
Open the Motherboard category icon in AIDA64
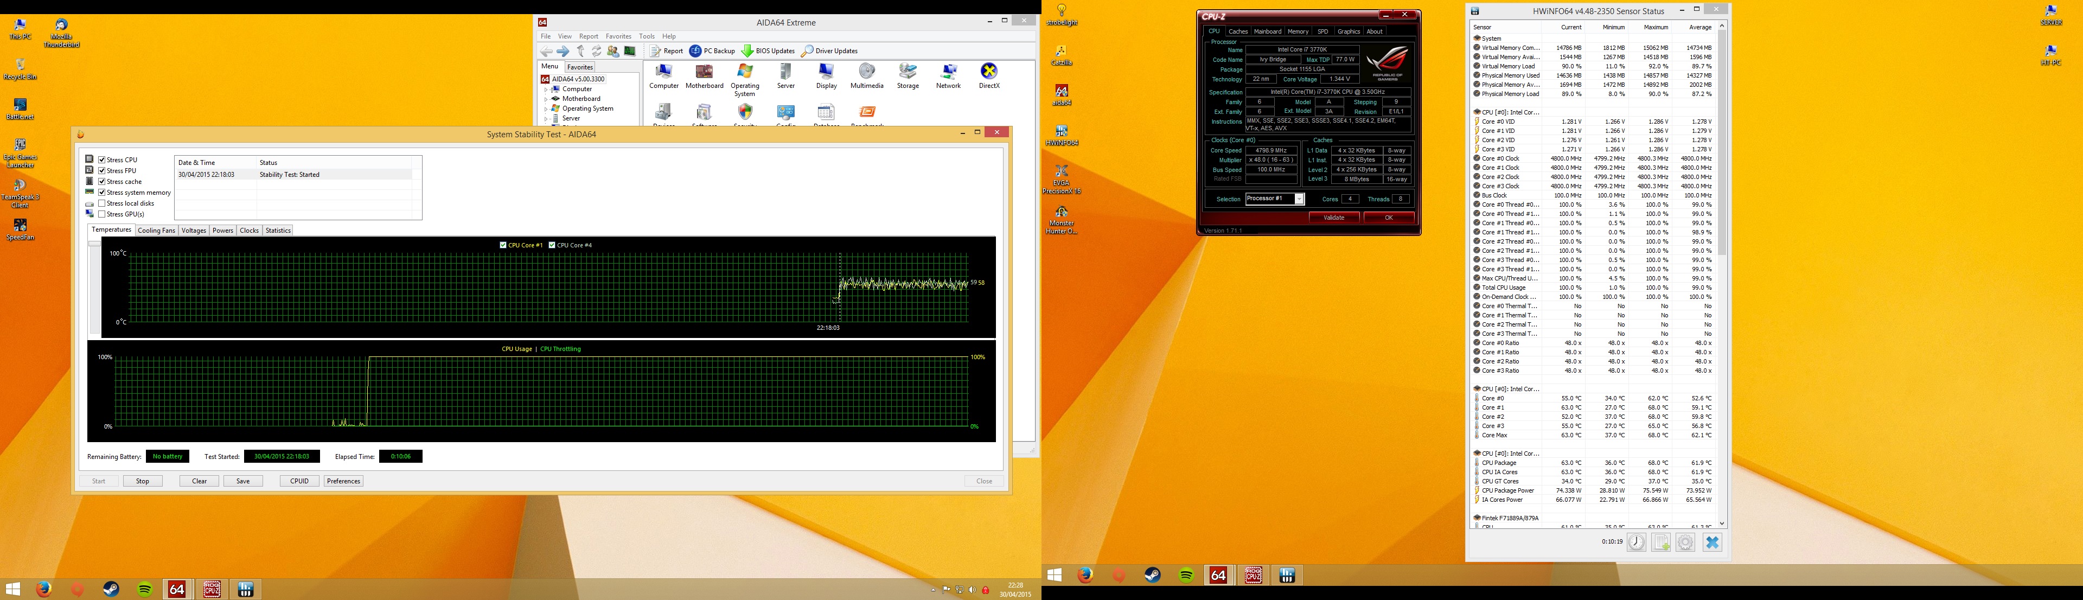pyautogui.click(x=704, y=76)
